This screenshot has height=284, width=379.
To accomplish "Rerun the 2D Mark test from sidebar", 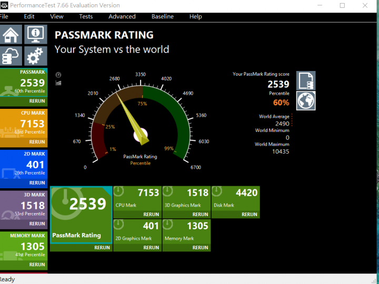I will (37, 183).
